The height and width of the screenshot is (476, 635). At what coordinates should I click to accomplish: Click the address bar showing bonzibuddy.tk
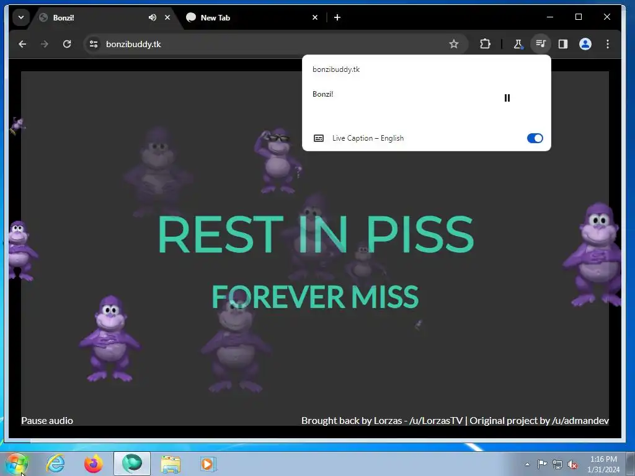pos(275,44)
